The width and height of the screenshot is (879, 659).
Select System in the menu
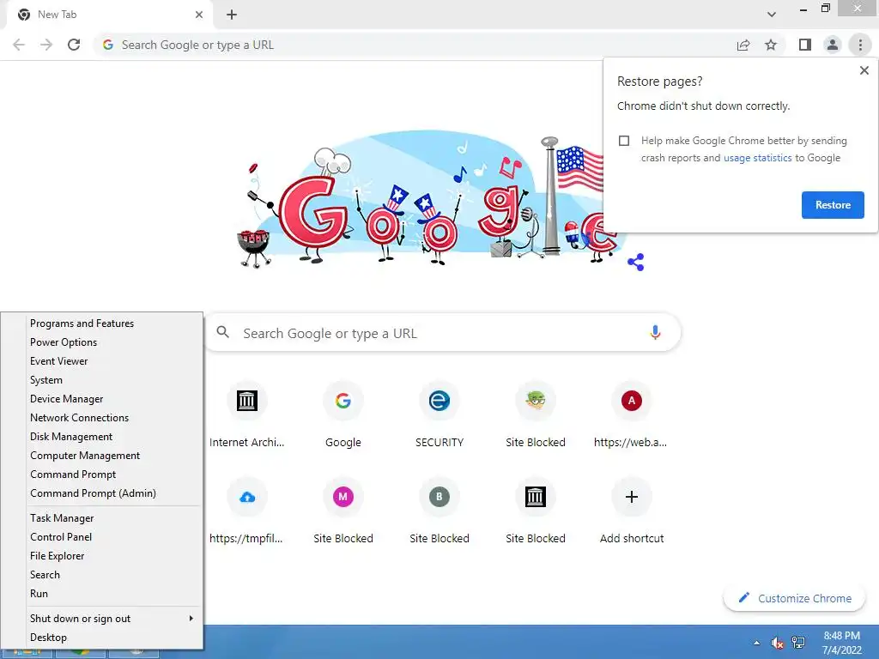click(x=101, y=380)
